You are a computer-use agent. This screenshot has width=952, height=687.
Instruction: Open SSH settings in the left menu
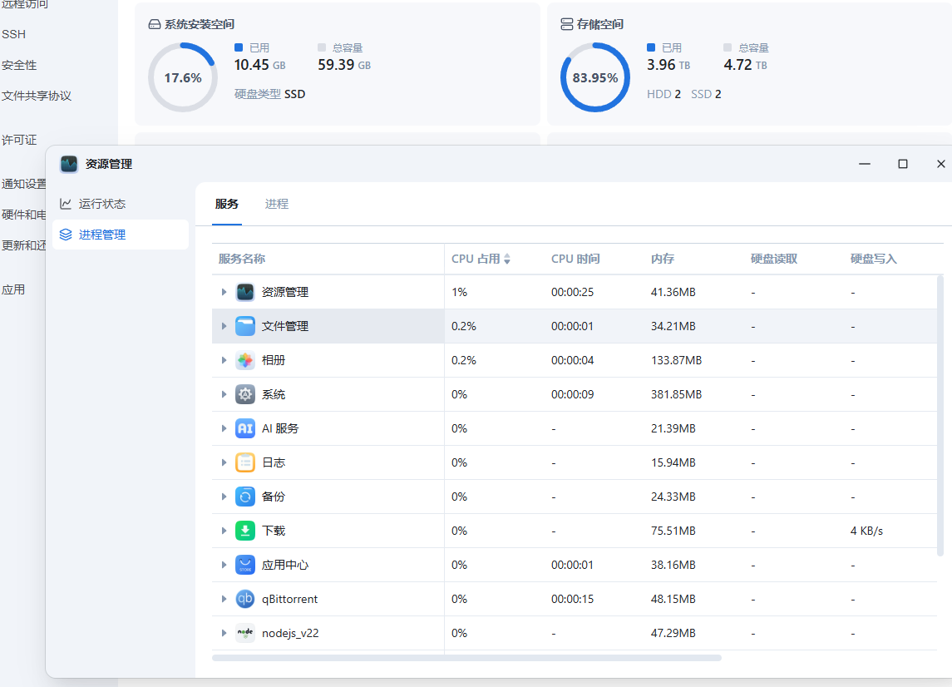pos(13,34)
